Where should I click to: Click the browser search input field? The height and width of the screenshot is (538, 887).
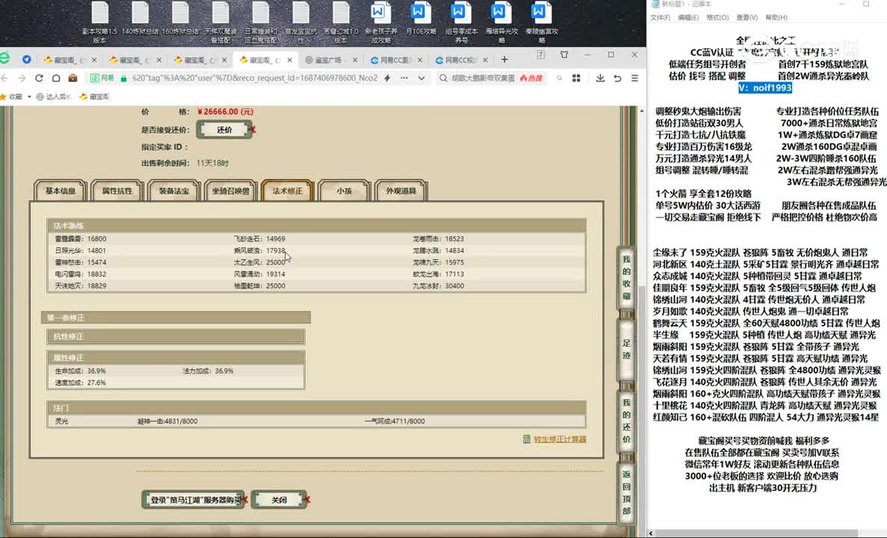pos(482,78)
